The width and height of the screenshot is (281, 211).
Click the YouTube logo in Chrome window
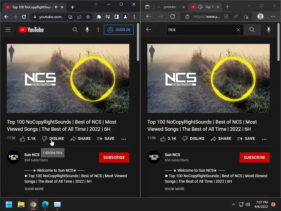(x=31, y=30)
